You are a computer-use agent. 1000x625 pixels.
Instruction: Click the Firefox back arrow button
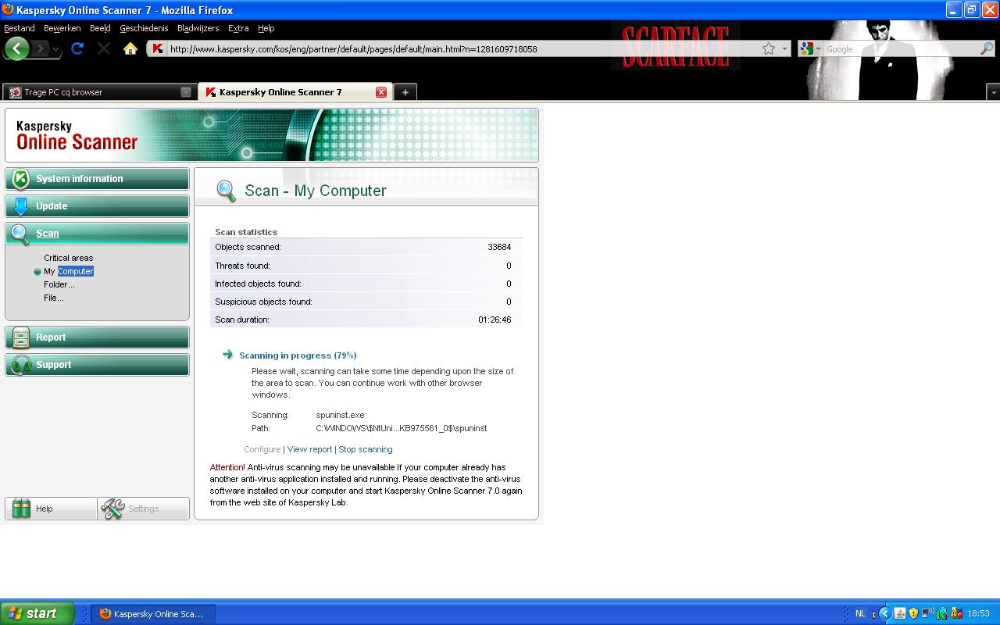[x=16, y=48]
